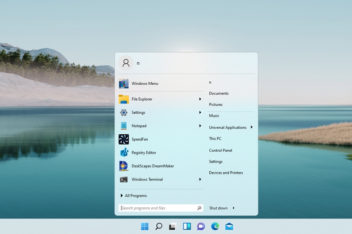Open Music link
The height and width of the screenshot is (234, 352).
pos(214,116)
